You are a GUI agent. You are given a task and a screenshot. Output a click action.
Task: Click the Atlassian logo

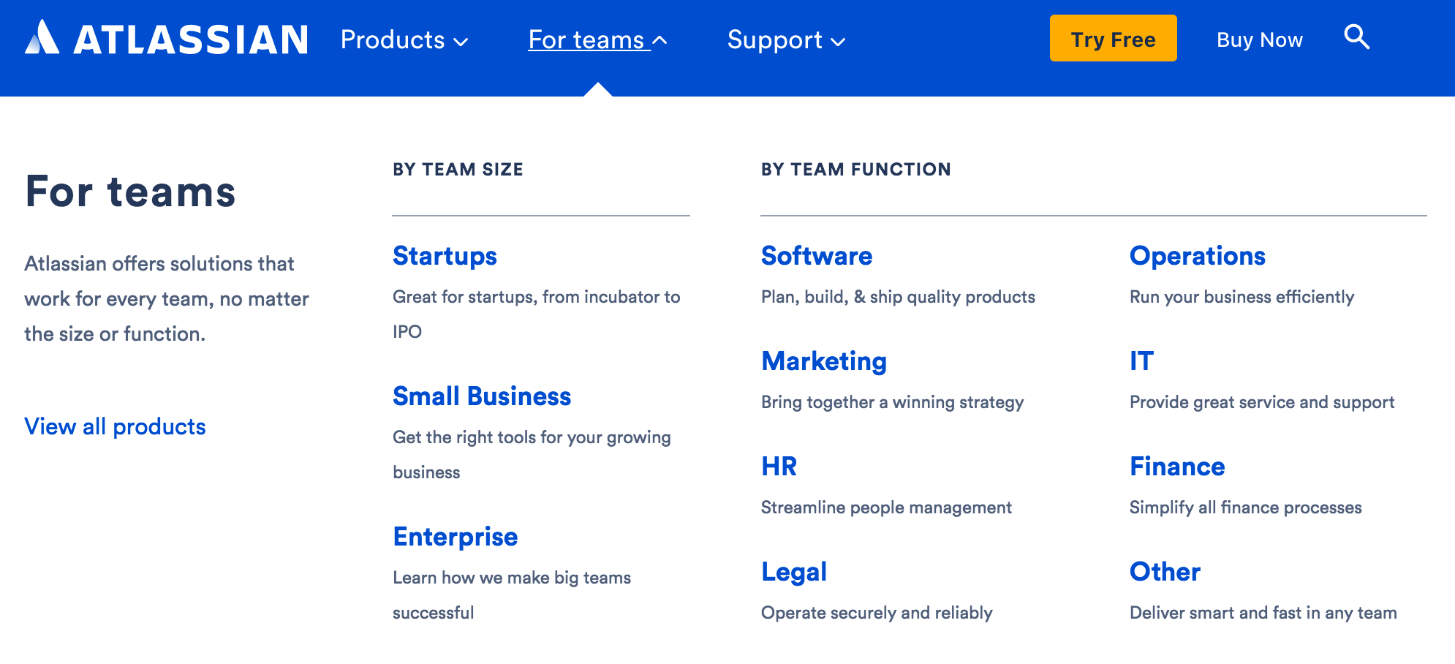pyautogui.click(x=167, y=39)
